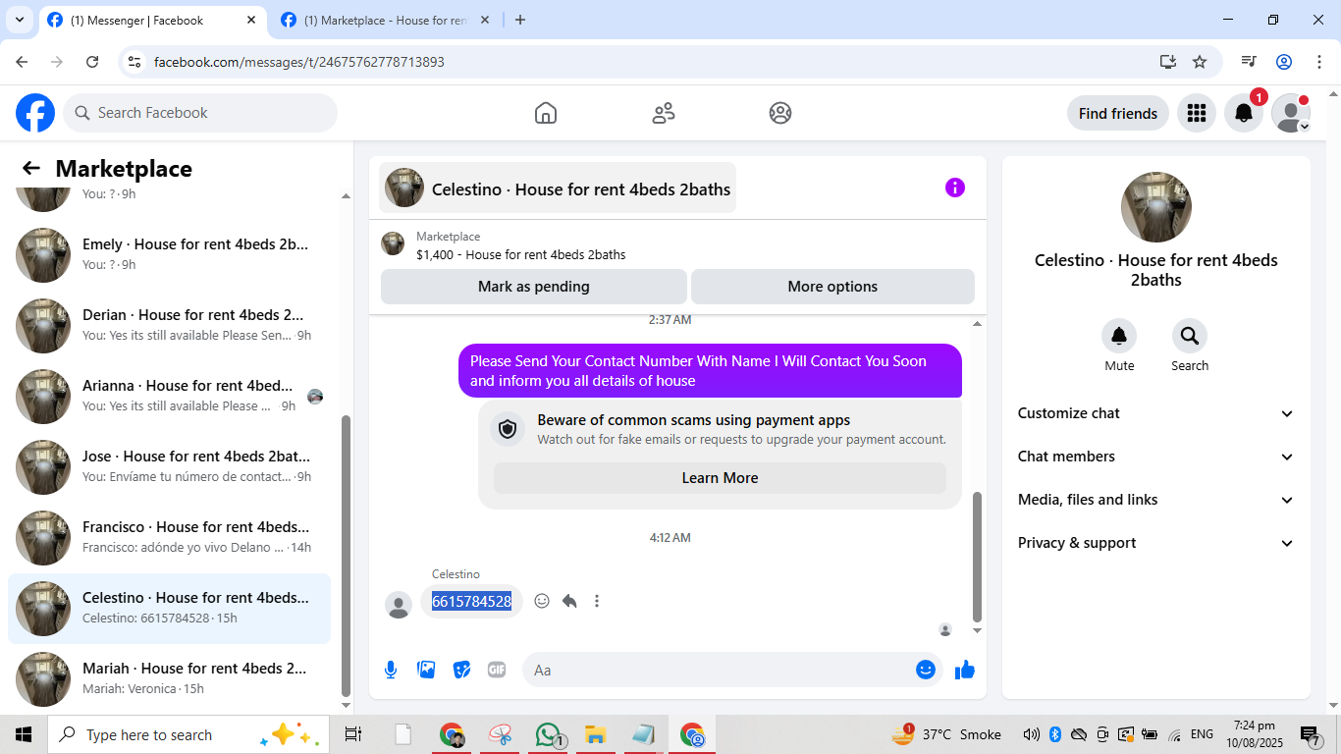Send a thumbs up like
The width and height of the screenshot is (1341, 754).
click(x=965, y=670)
